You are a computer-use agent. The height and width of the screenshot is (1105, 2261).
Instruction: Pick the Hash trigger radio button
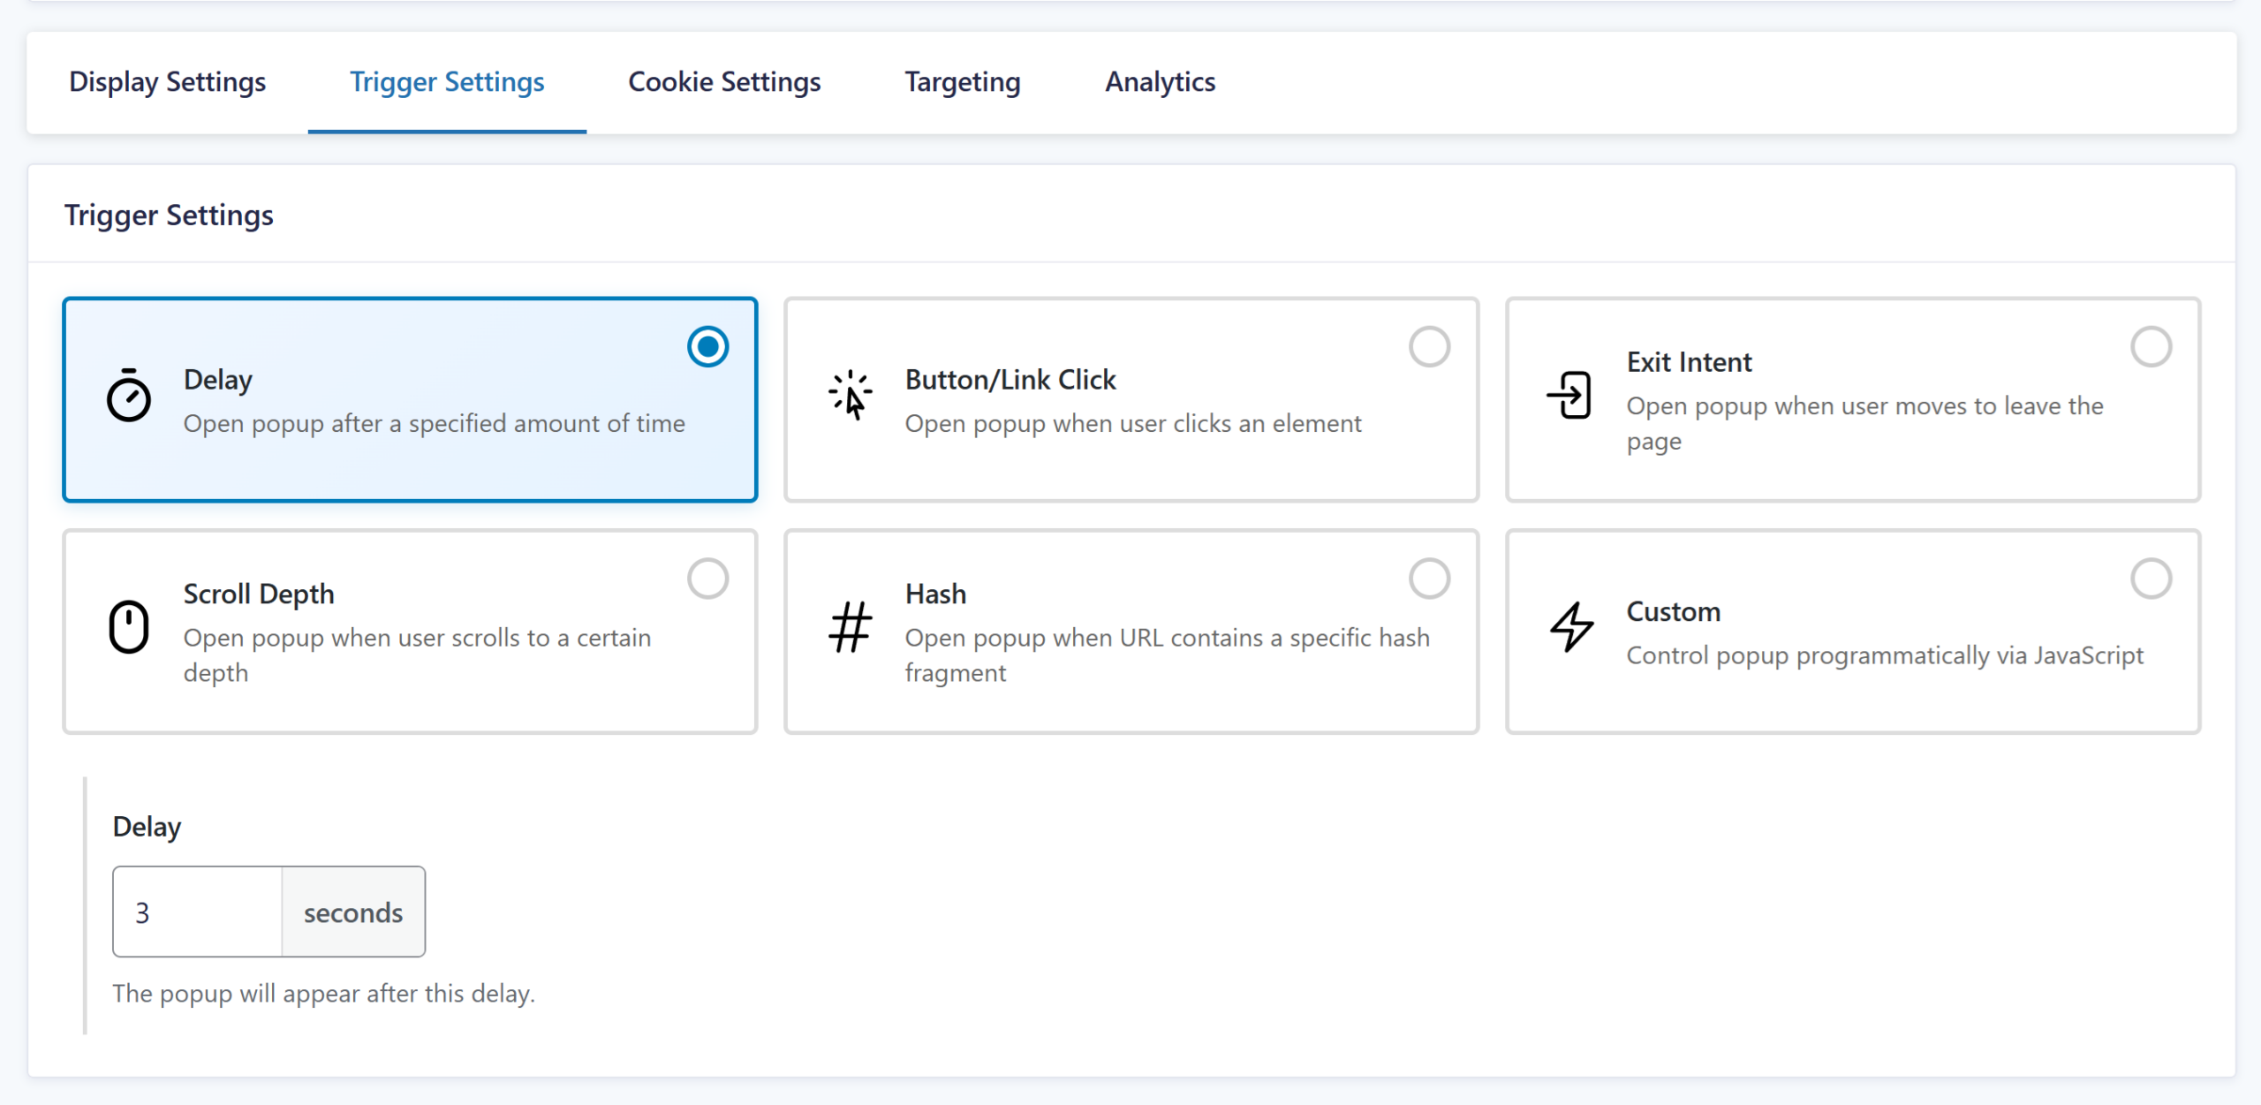pos(1429,579)
